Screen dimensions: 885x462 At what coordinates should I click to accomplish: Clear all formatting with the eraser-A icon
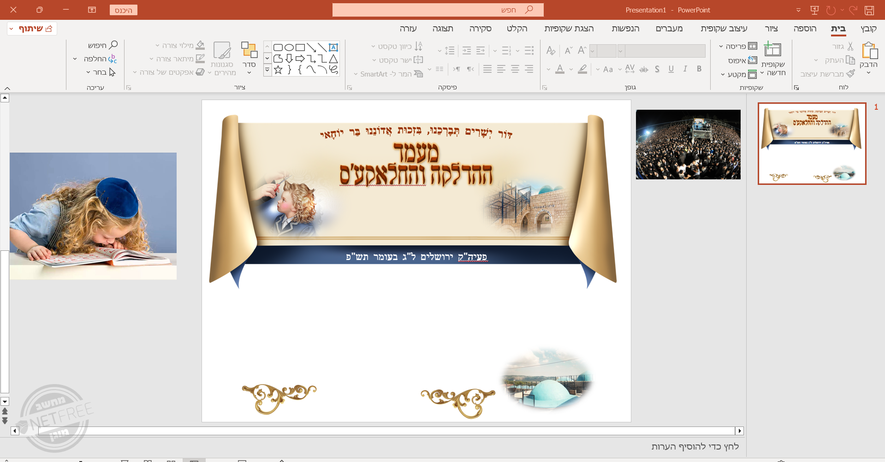(x=551, y=50)
